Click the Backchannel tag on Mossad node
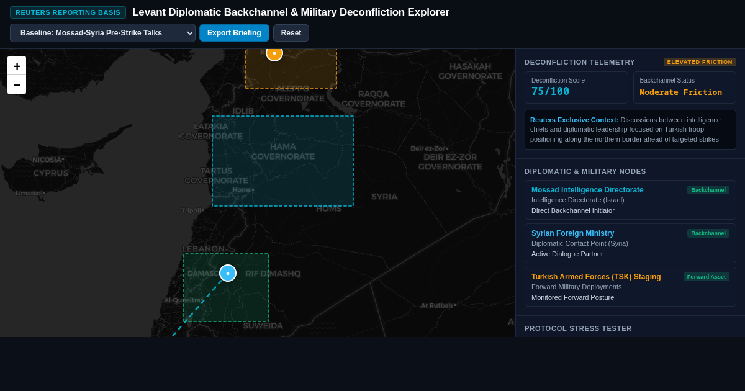The width and height of the screenshot is (745, 391). click(708, 190)
